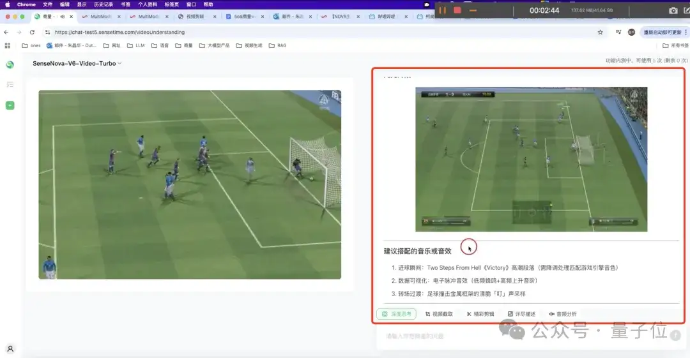Click the Two Steps From Hell suggestion line
690x358 pixels.
click(505, 267)
